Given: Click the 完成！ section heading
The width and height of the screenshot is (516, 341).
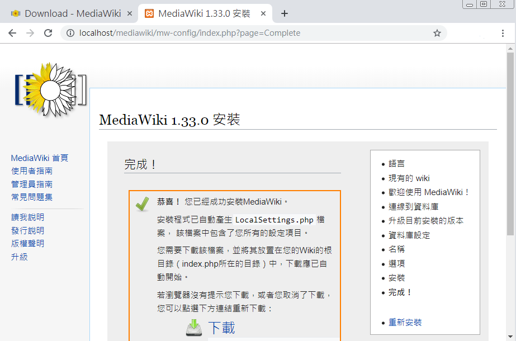Looking at the screenshot, I should 140,164.
